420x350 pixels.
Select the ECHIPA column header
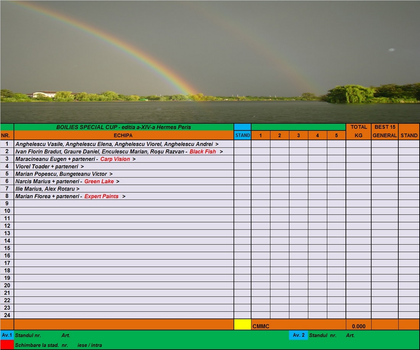click(123, 135)
